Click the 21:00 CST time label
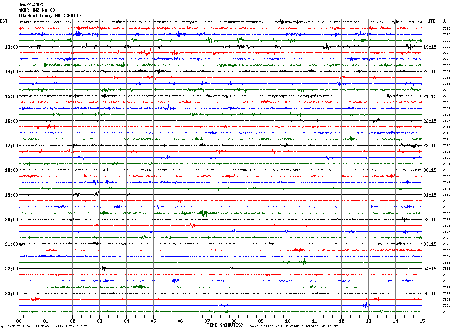 12,244
